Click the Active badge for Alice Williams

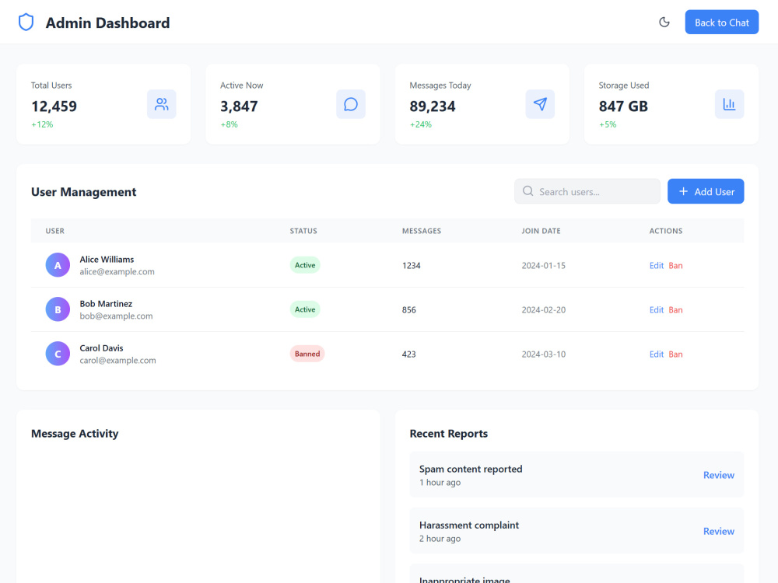coord(305,265)
